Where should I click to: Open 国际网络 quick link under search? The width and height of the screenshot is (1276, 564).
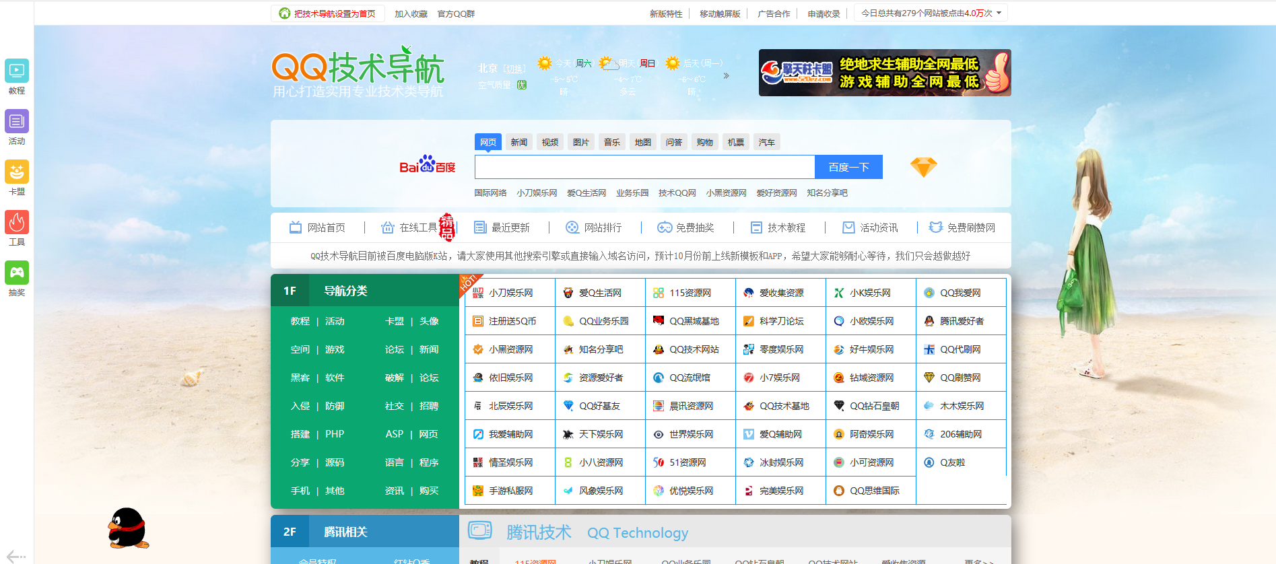click(490, 192)
